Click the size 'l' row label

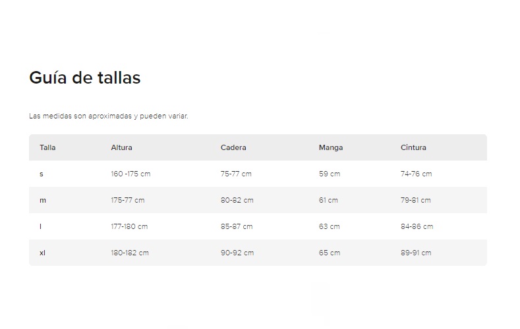click(40, 226)
